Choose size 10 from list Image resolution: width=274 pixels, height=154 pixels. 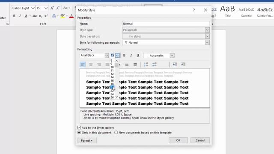point(112,67)
